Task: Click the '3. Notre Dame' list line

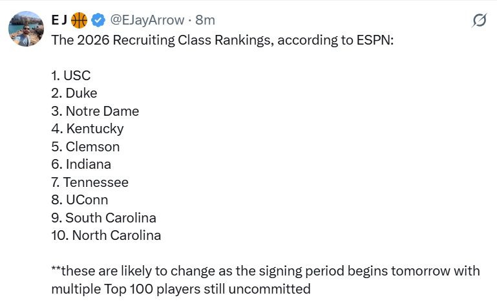Action: tap(95, 111)
